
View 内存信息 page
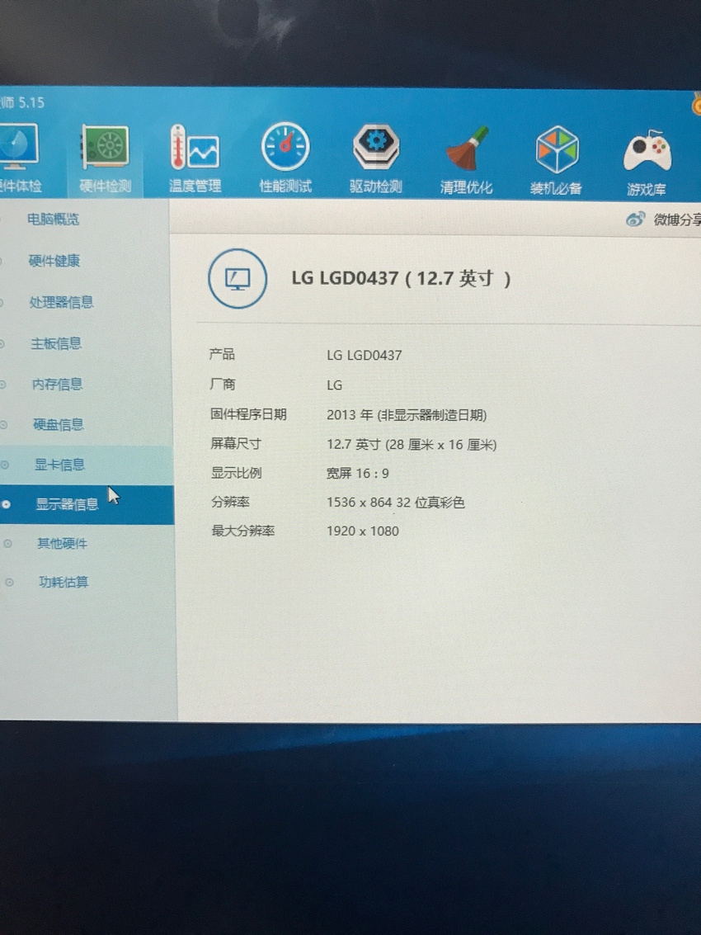(57, 384)
